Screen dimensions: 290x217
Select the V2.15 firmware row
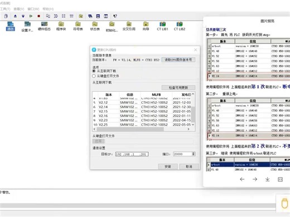[x=142, y=111]
